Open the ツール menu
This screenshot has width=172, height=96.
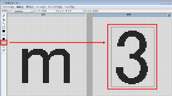(40, 7)
